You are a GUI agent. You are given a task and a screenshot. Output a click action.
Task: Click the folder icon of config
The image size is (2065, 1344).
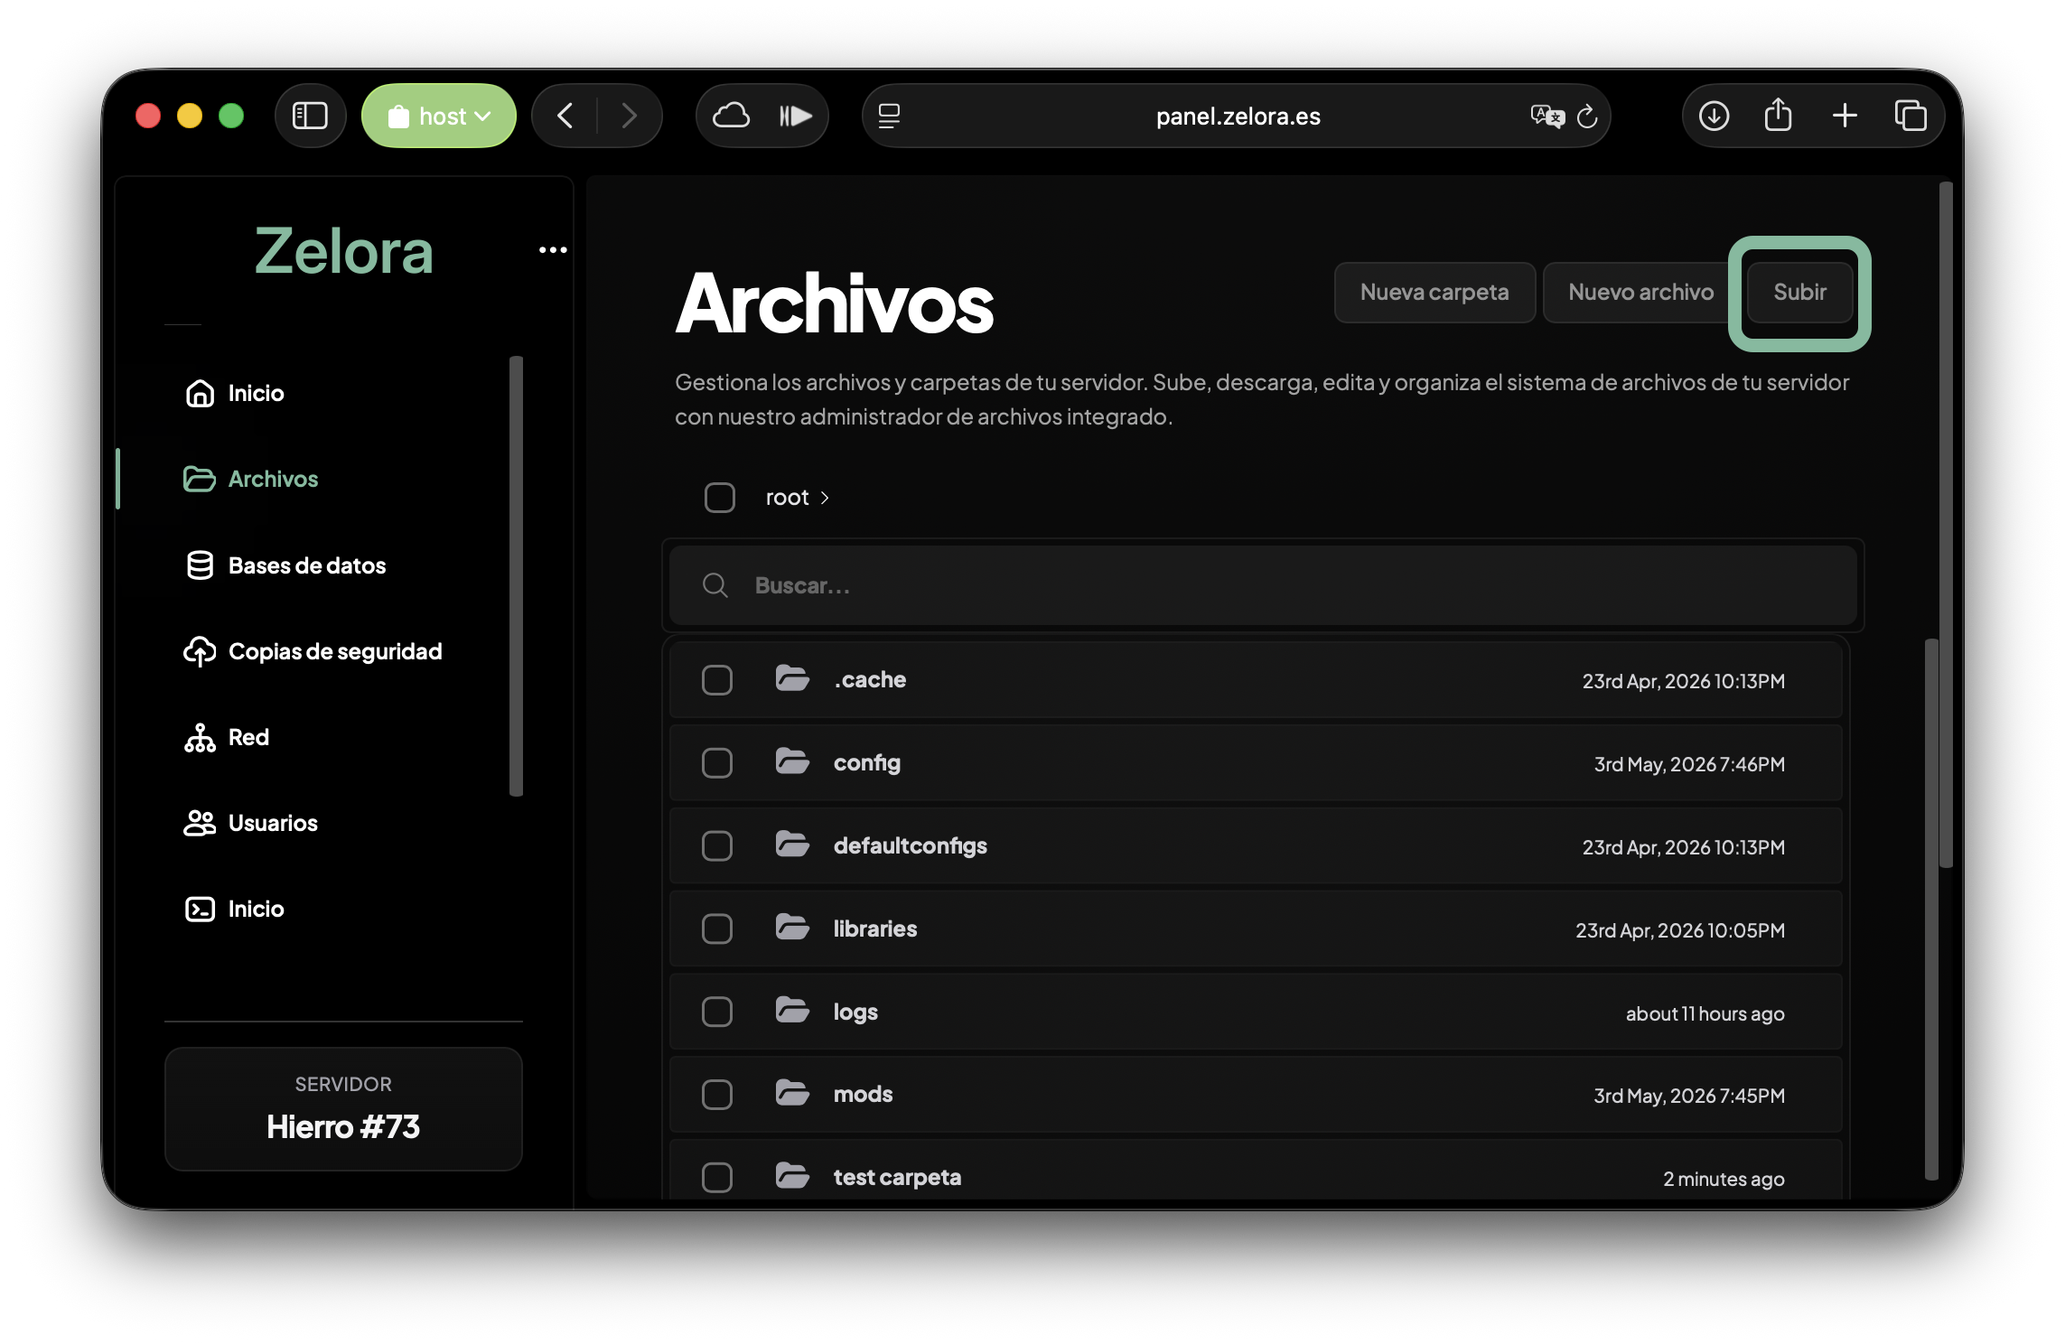click(792, 761)
